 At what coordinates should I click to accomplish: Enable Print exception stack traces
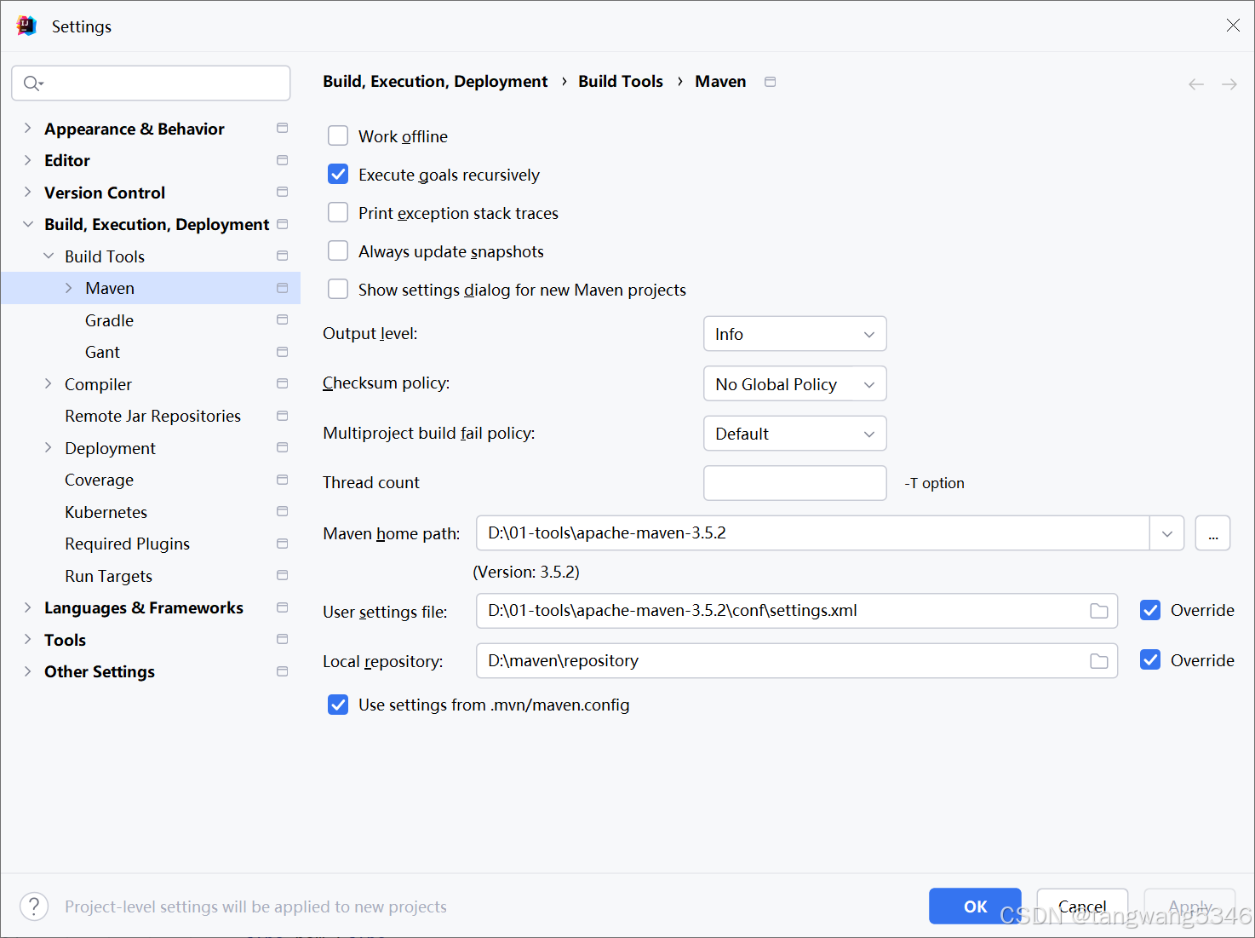(338, 212)
